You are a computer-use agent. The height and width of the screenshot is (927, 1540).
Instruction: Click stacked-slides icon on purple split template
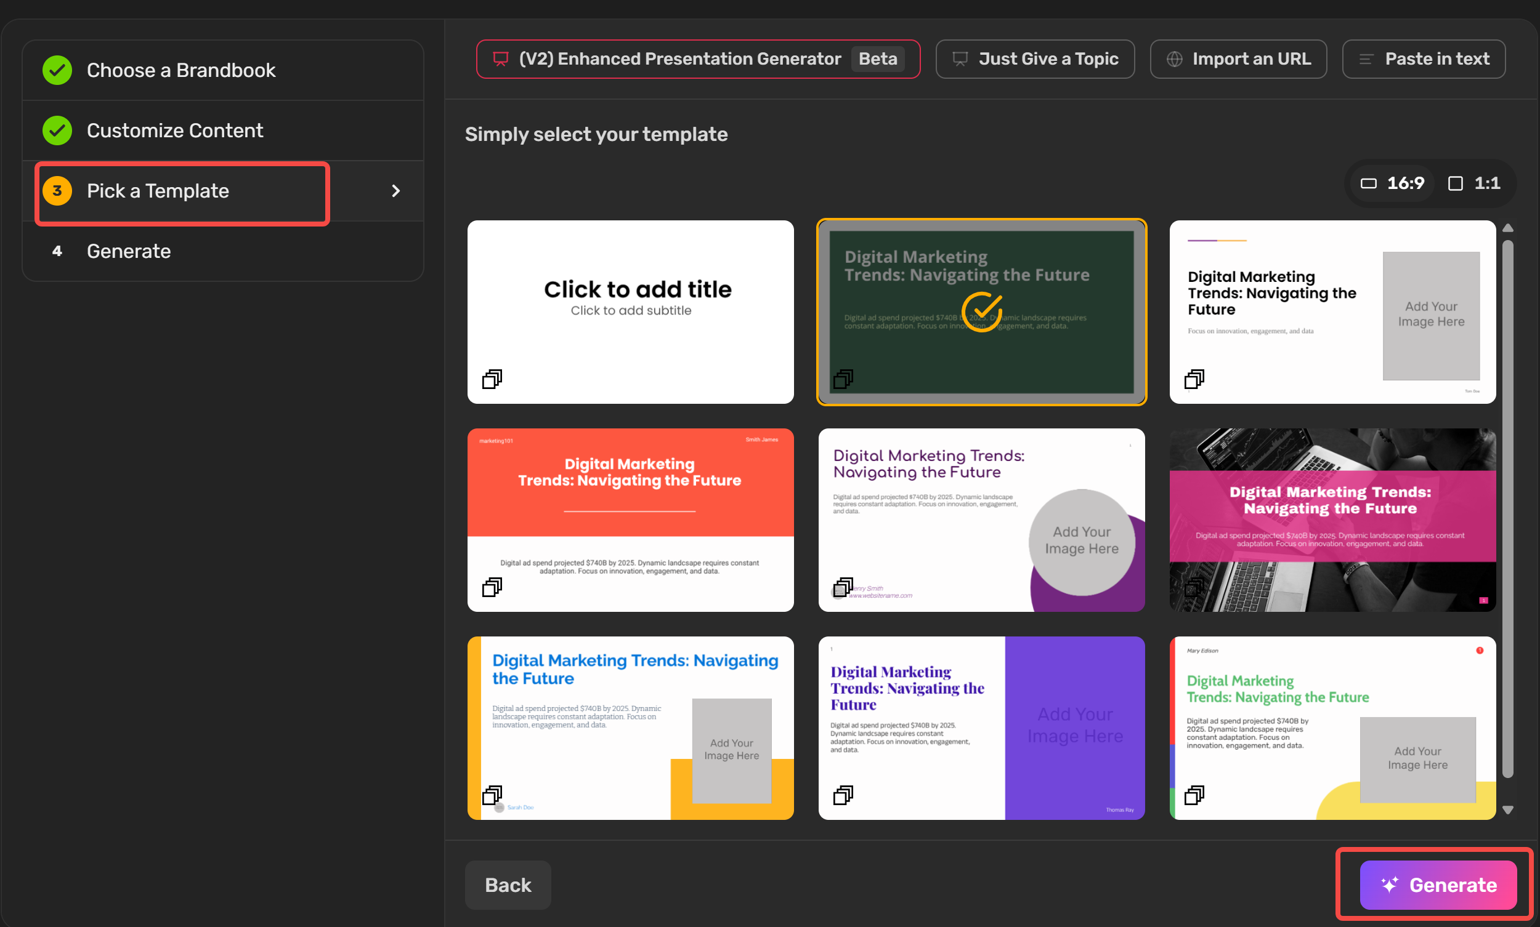tap(843, 795)
